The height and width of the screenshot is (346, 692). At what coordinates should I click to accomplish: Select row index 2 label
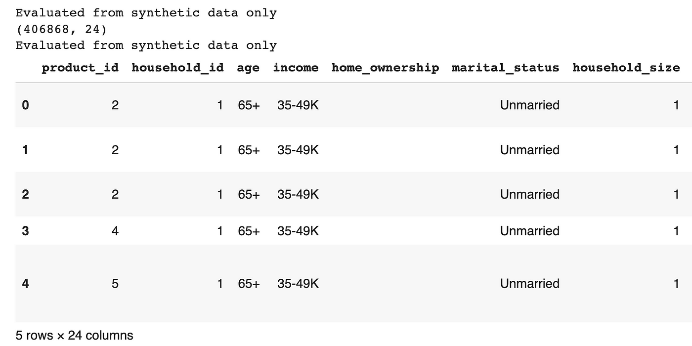click(x=26, y=194)
